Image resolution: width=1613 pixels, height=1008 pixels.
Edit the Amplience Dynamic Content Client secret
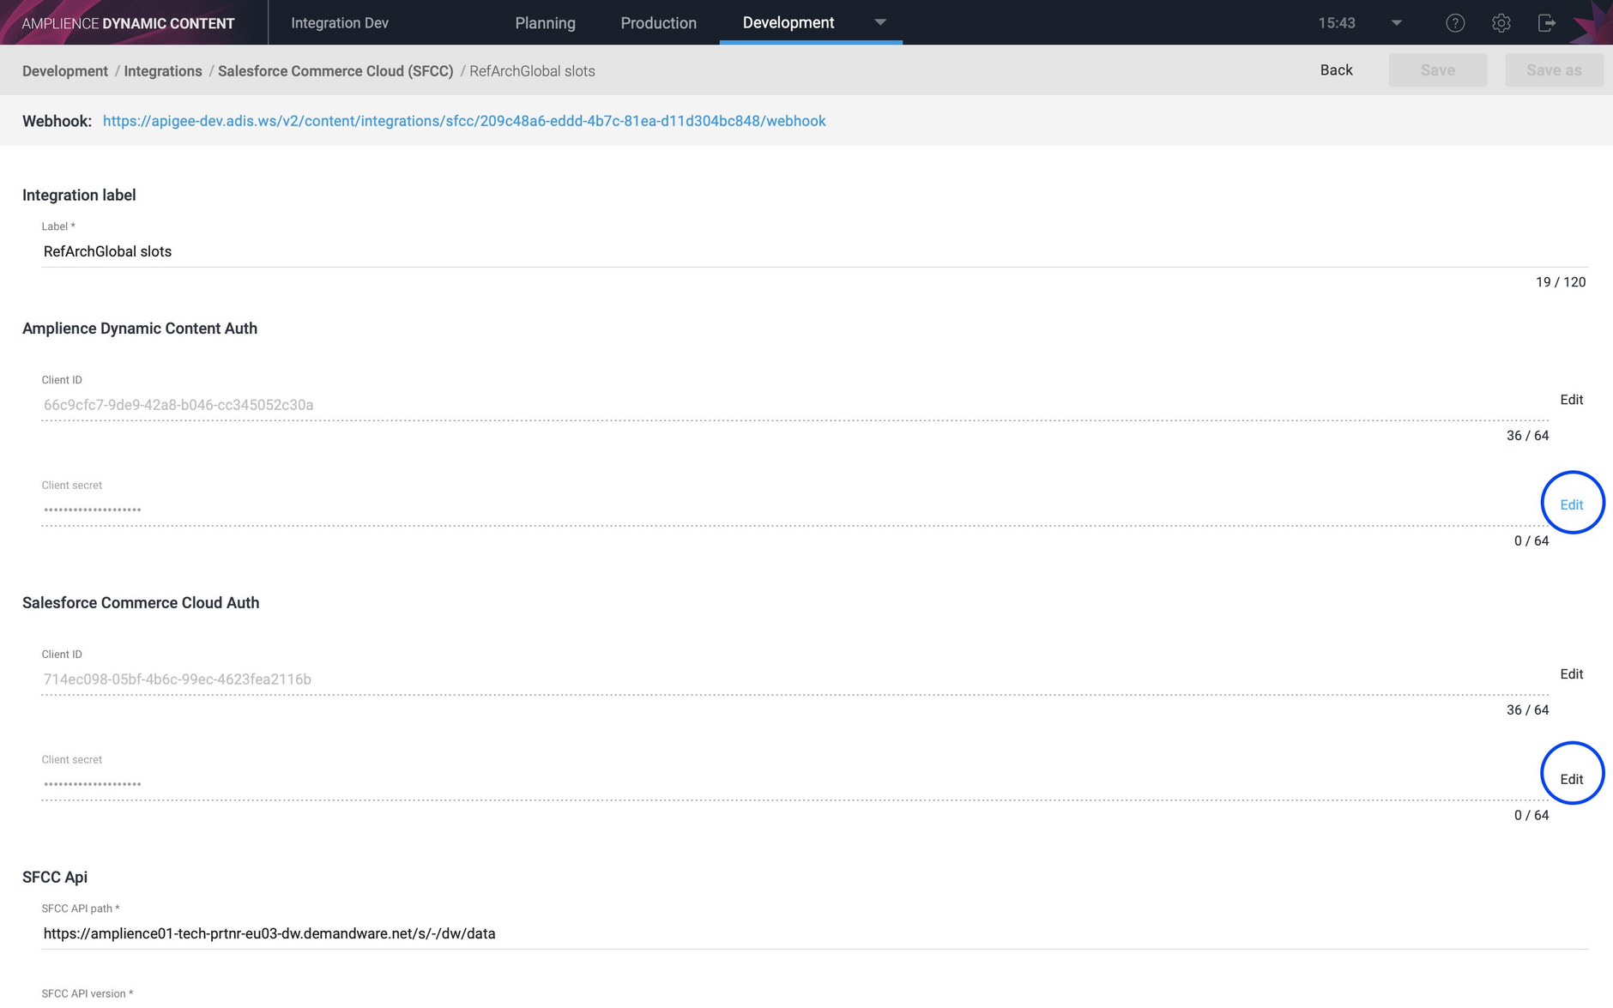point(1571,504)
